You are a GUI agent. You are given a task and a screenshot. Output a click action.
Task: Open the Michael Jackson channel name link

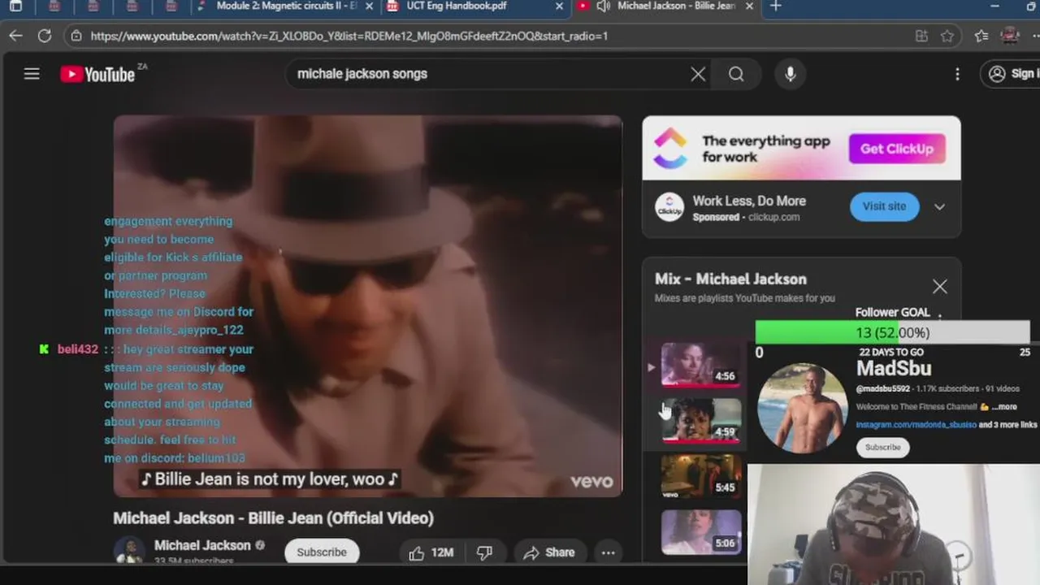click(202, 545)
